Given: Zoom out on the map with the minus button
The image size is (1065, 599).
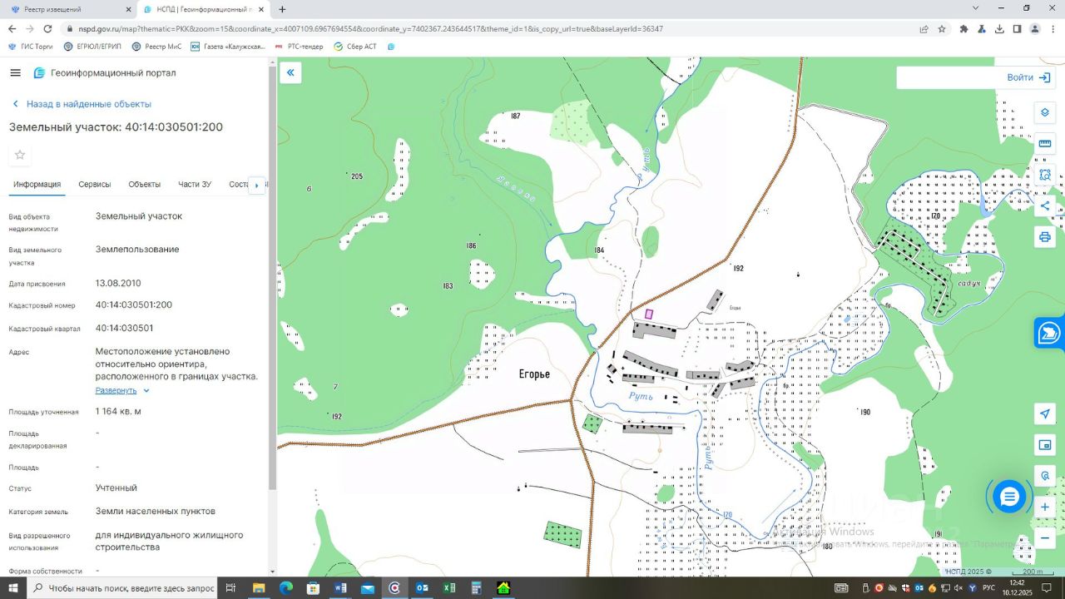Looking at the screenshot, I should [1045, 538].
